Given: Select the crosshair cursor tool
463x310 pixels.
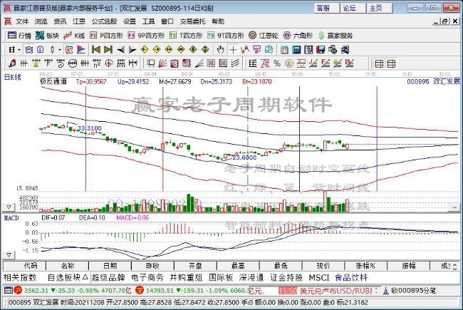Looking at the screenshot, I should (233, 50).
